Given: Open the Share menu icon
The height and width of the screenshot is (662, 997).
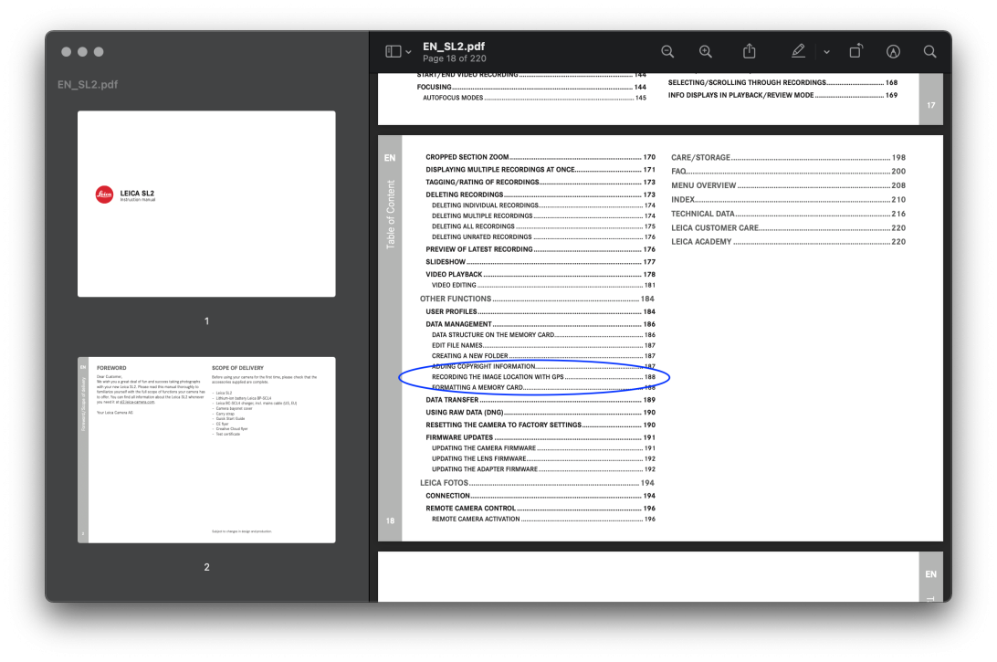Looking at the screenshot, I should [x=750, y=52].
